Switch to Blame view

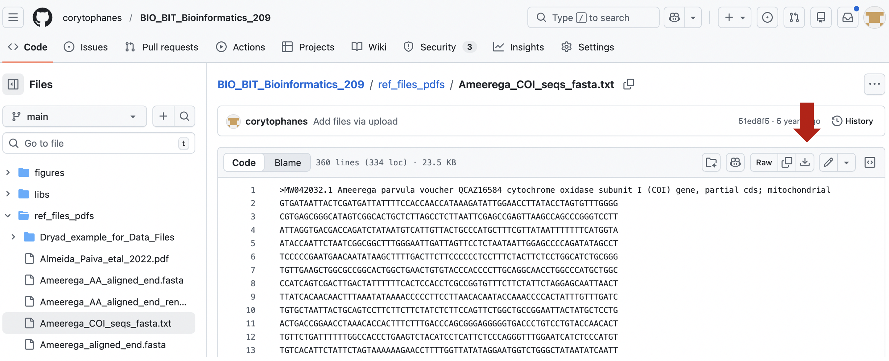click(x=287, y=163)
